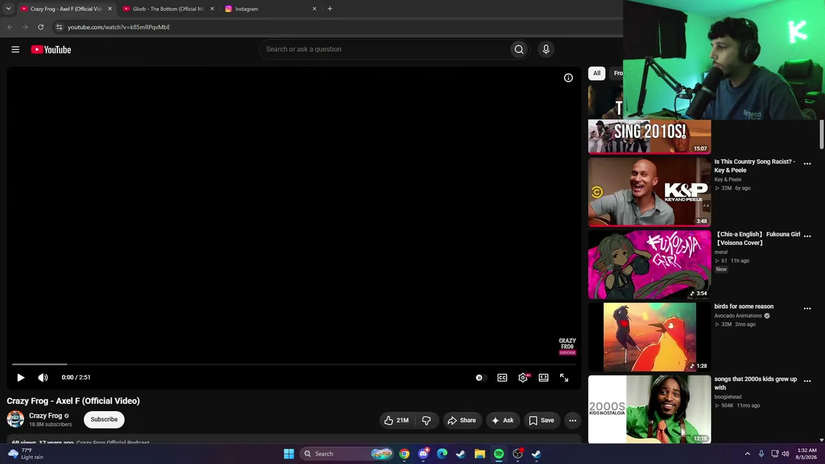Go back to the previous page

coord(10,27)
